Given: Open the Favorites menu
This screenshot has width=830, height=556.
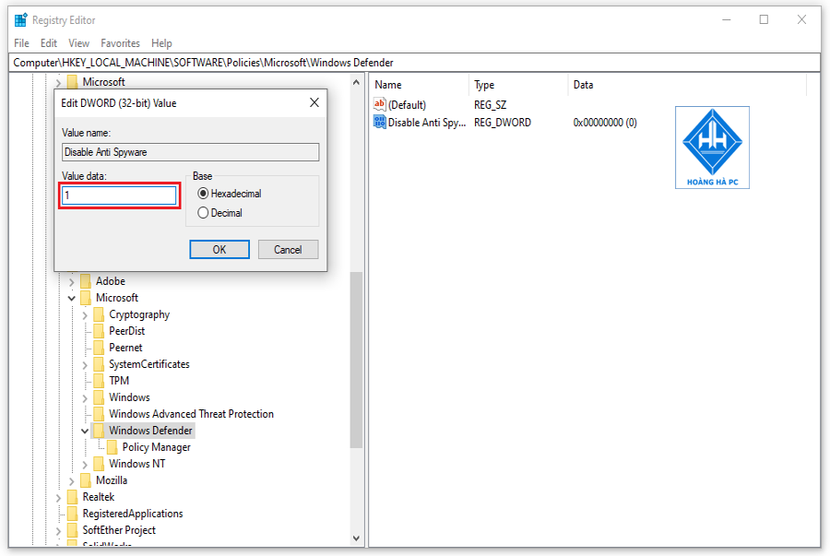Looking at the screenshot, I should [x=120, y=43].
